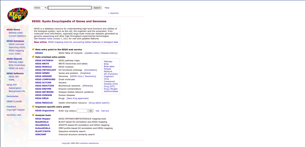Open the SeqData link

click(x=85, y=73)
